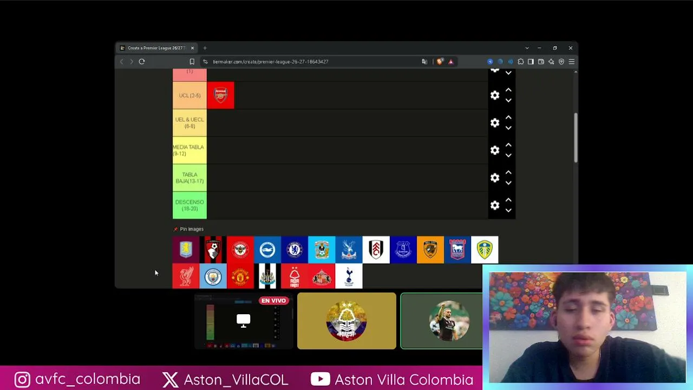Click the UCL (2-5) tier label

point(189,95)
